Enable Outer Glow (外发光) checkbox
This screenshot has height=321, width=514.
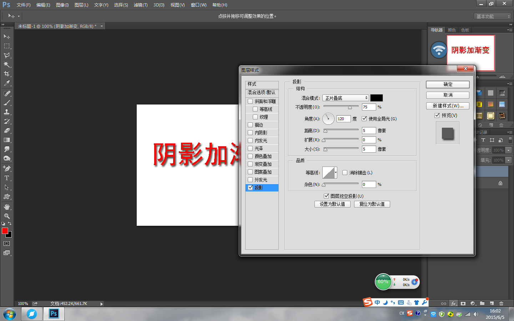pyautogui.click(x=250, y=180)
